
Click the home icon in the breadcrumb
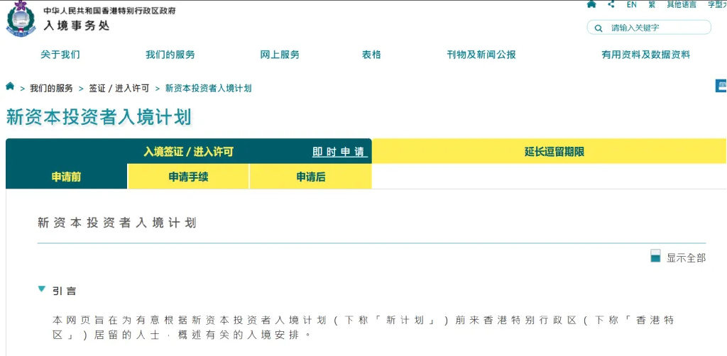click(x=10, y=87)
